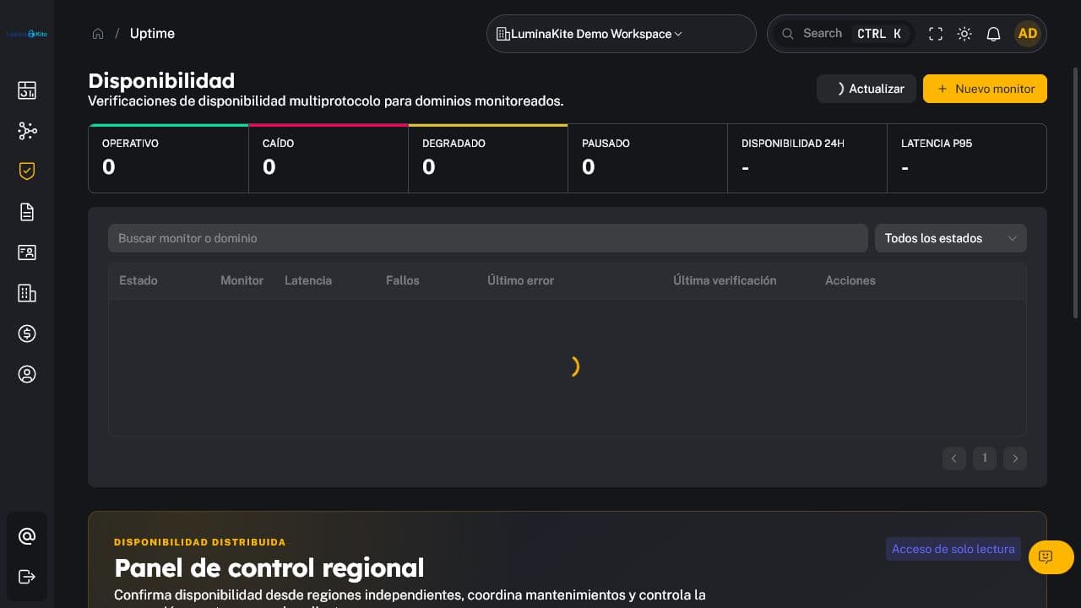Viewport: 1081px width, 608px height.
Task: Go to home via breadcrumb icon
Action: tap(98, 34)
